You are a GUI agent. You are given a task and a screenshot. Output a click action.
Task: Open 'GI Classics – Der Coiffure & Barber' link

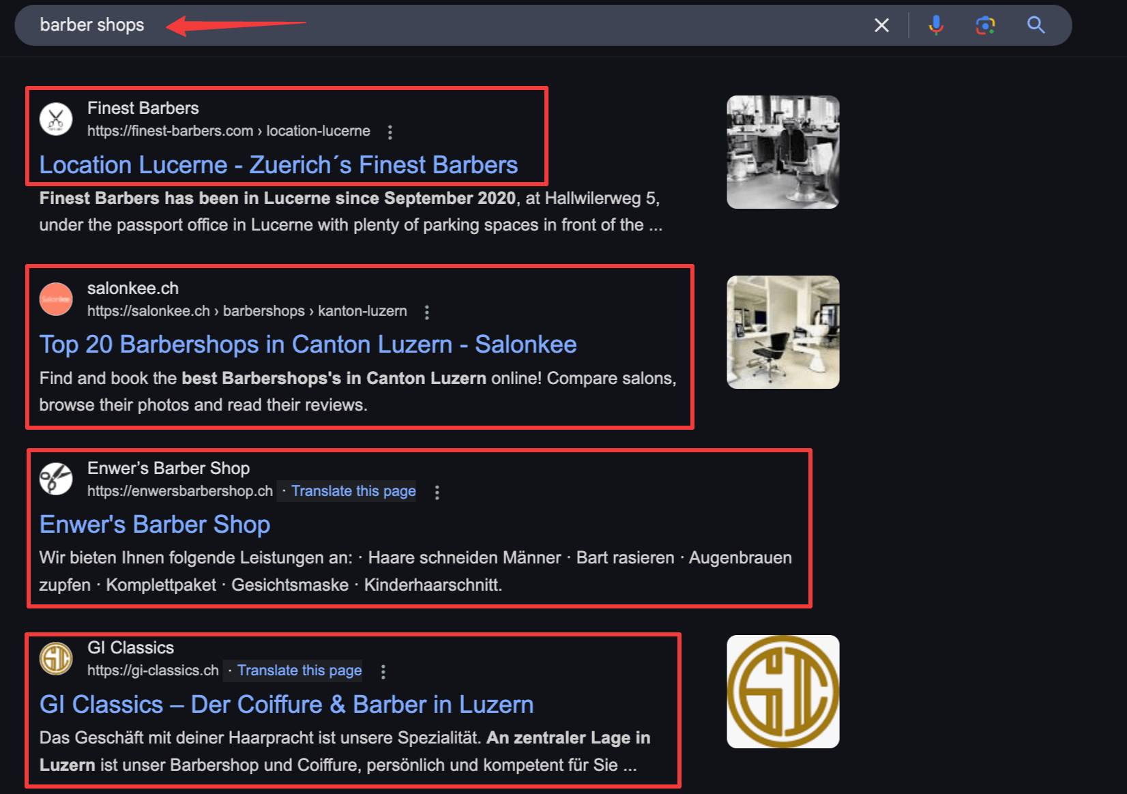click(287, 705)
